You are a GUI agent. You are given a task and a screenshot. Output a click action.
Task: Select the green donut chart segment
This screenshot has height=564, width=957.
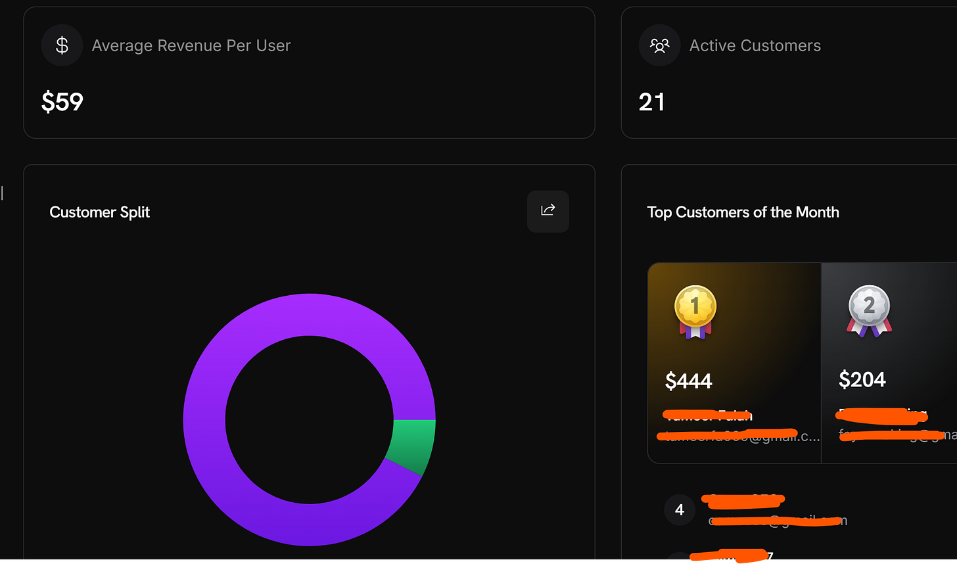[411, 446]
